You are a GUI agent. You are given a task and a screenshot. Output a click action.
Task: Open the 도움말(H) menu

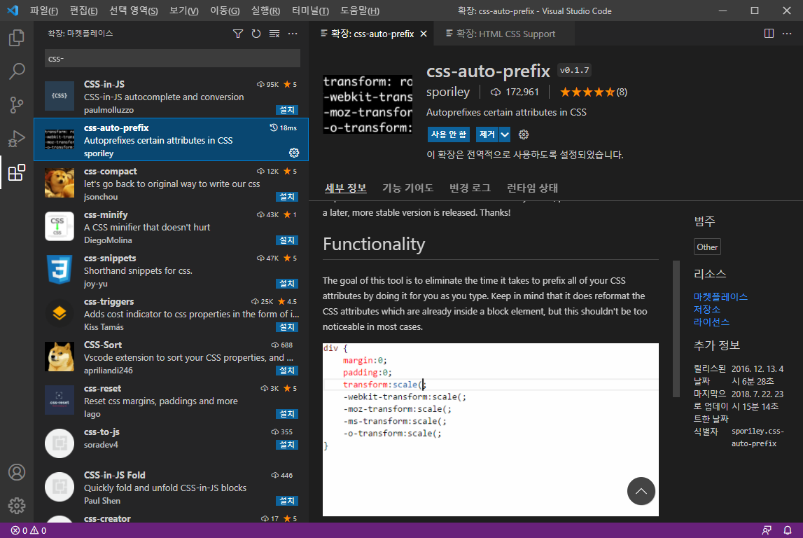point(360,11)
